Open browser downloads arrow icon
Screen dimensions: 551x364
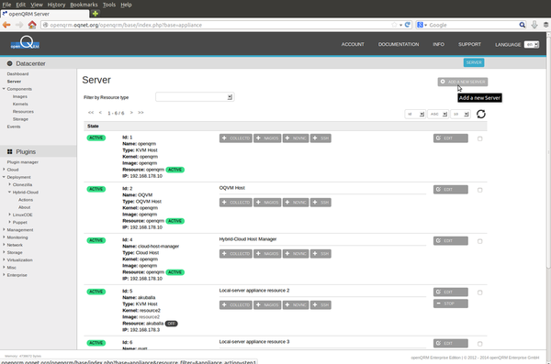pos(534,25)
